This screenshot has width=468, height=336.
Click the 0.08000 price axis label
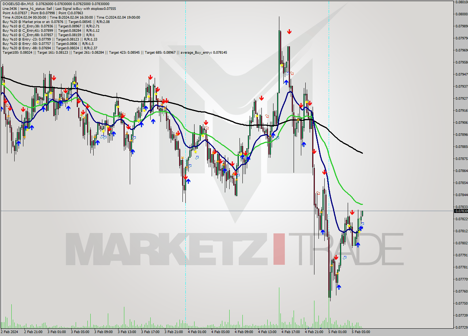pos(461,14)
